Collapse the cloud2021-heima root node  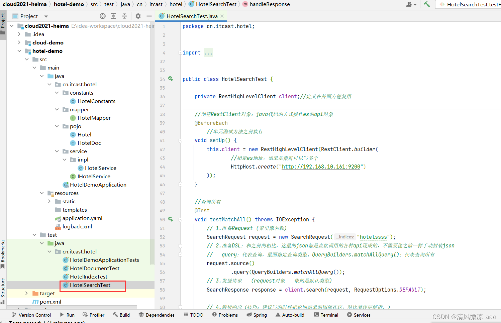(12, 26)
